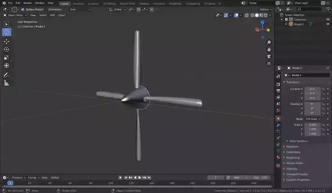Image resolution: width=332 pixels, height=193 pixels.
Task: Switch to Solid viewport shading
Action: [x=257, y=15]
